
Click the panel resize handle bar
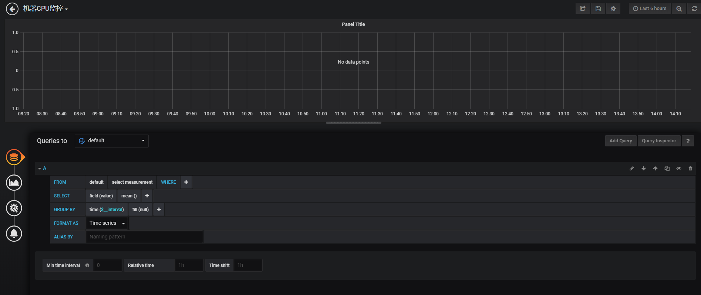click(x=353, y=123)
